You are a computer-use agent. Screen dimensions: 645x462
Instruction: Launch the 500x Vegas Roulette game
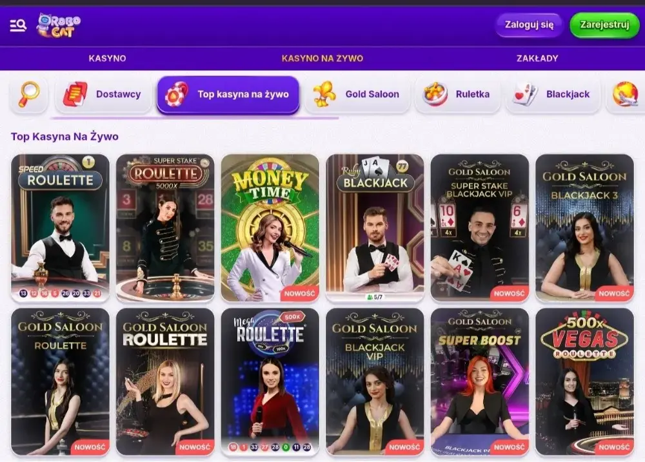pyautogui.click(x=584, y=382)
